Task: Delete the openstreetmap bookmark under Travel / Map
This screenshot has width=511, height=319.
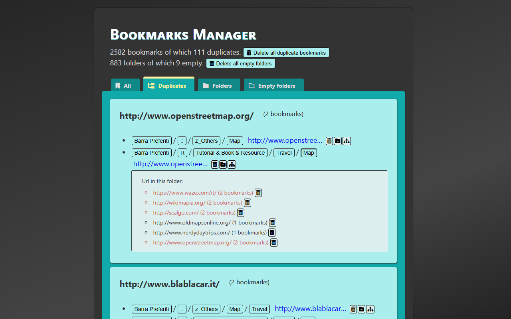Action: click(215, 164)
